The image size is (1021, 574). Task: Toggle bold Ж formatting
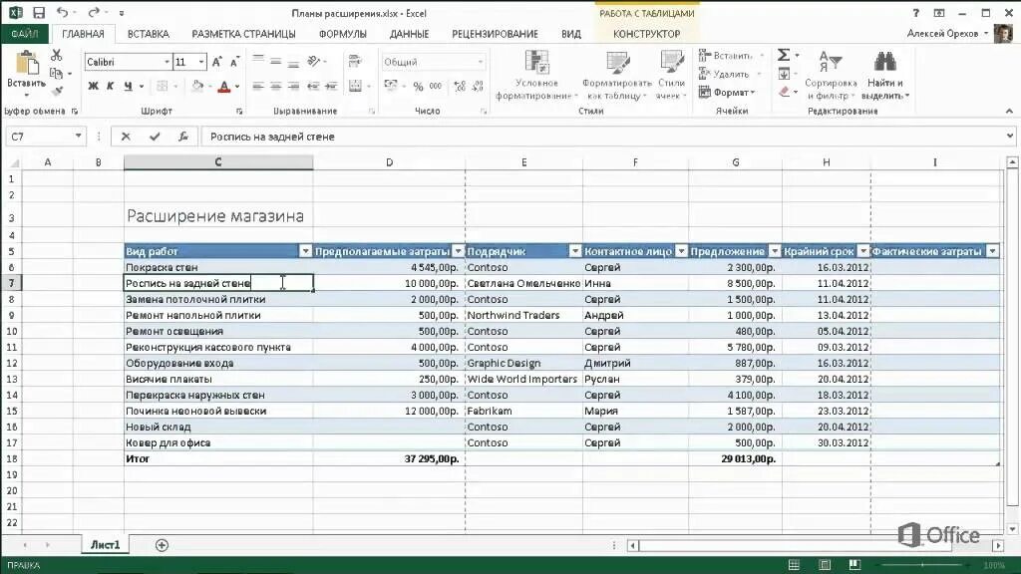coord(93,86)
